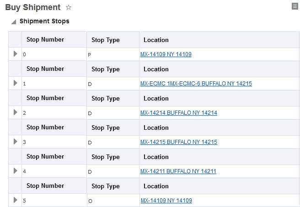Open MX-14211 BUFFALO NY 14211 link

(178, 171)
